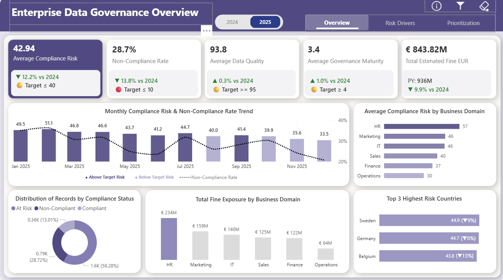Click the Belgium risk bar
This screenshot has width=503, height=280.
coord(428,256)
